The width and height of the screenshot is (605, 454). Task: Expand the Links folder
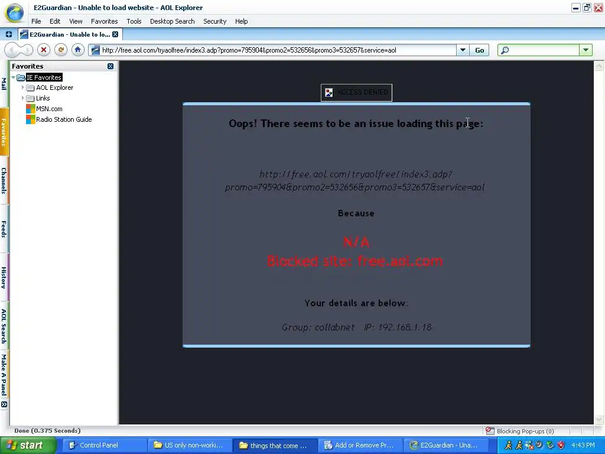click(x=23, y=98)
